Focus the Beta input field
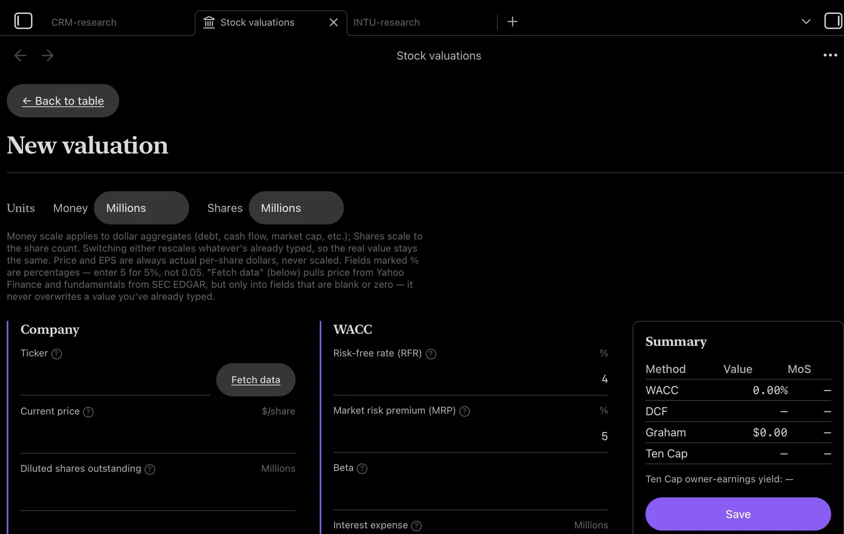Screen dimensions: 844x534 click(x=471, y=493)
